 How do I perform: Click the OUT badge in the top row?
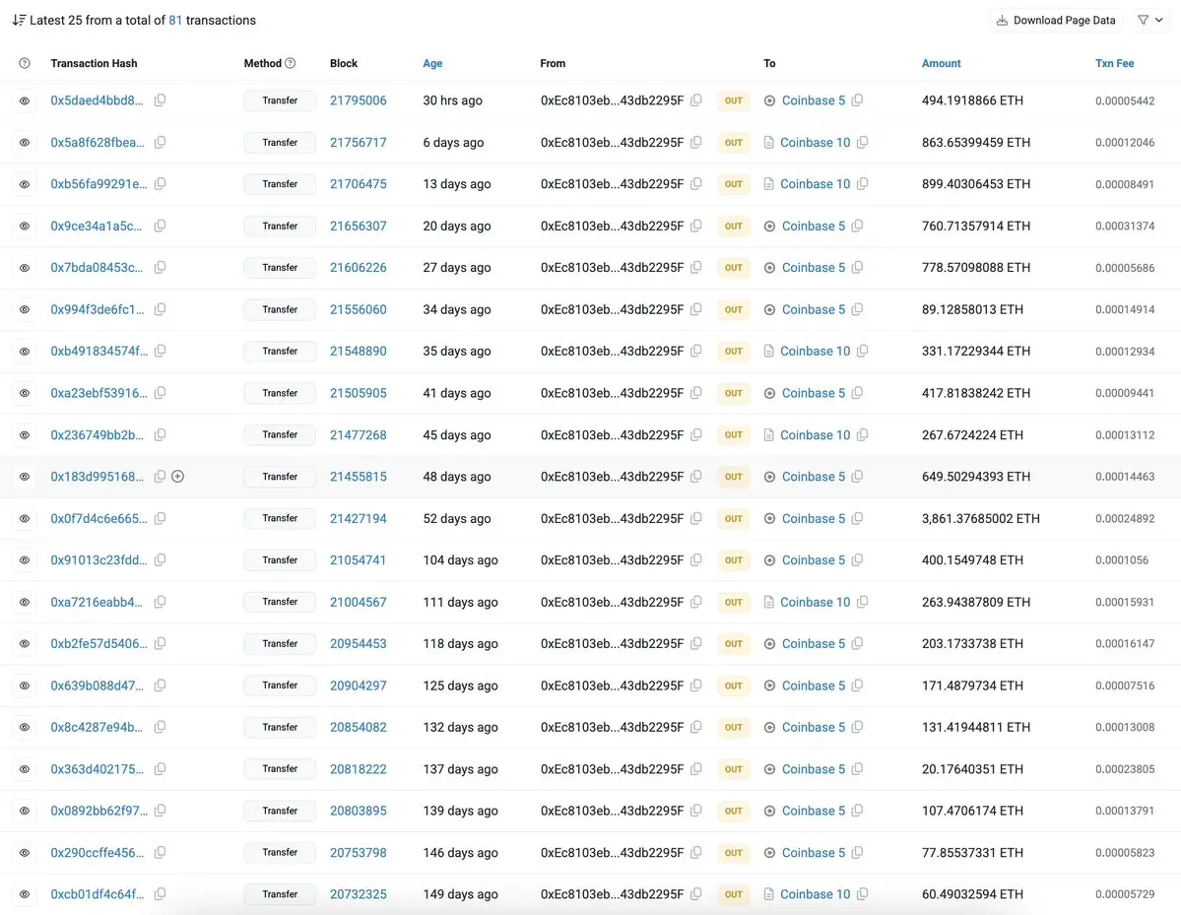[x=733, y=99]
